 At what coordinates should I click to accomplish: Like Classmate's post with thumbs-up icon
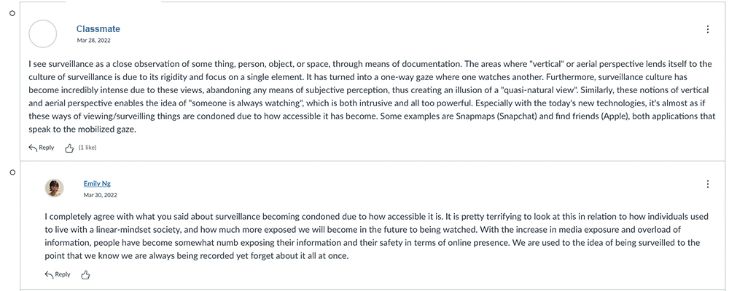tap(69, 148)
